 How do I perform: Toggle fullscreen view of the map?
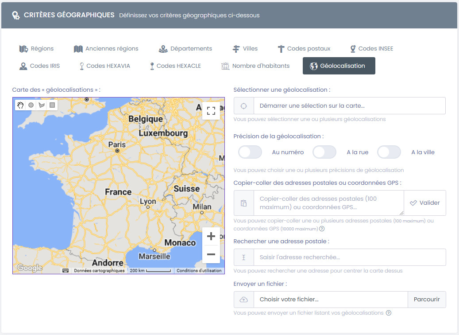tap(211, 111)
